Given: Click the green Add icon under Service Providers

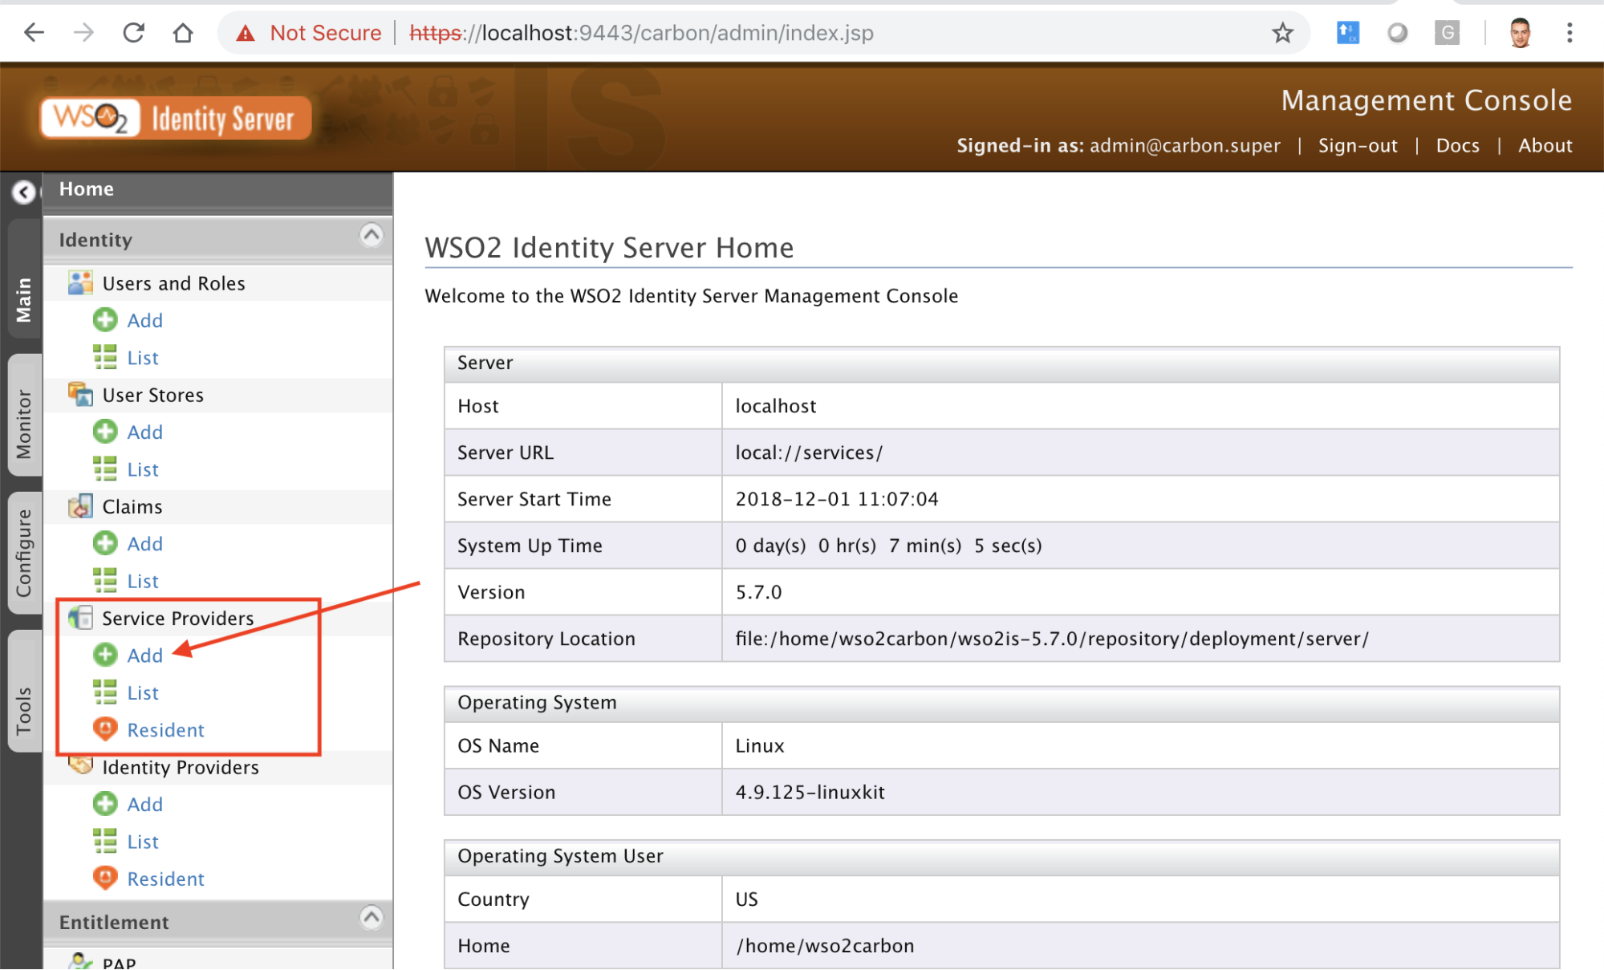Looking at the screenshot, I should coord(105,655).
